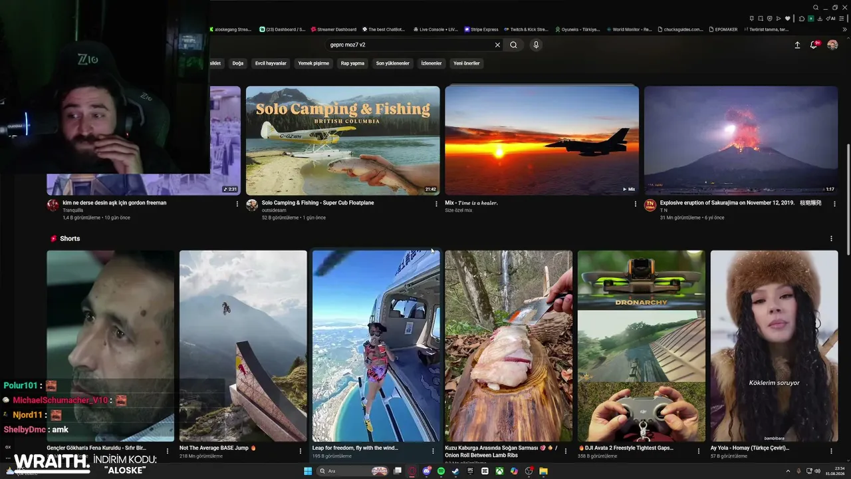Viewport: 851px width, 479px height.
Task: Click the magnifier search button
Action: pos(513,45)
